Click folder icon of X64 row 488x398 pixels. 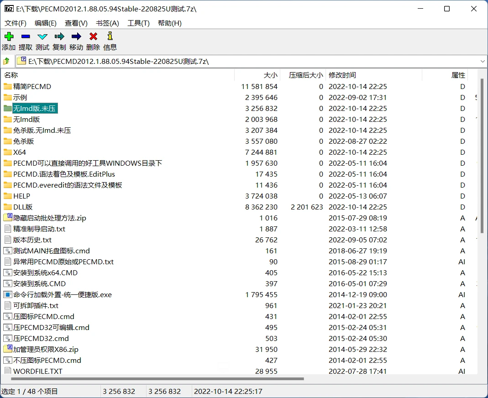point(7,152)
